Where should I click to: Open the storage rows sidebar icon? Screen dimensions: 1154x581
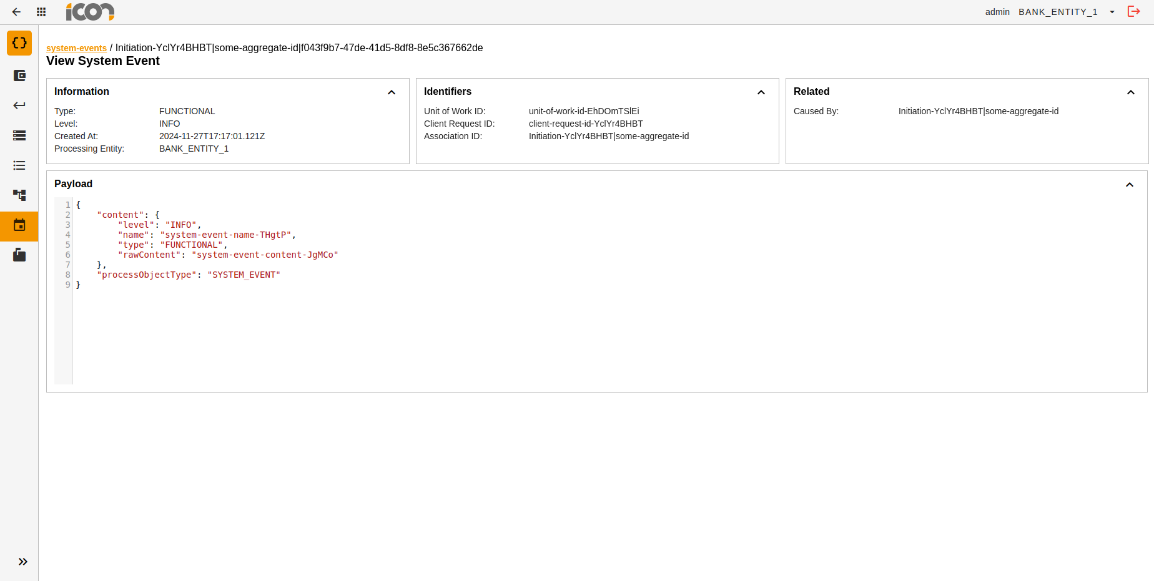[19, 135]
